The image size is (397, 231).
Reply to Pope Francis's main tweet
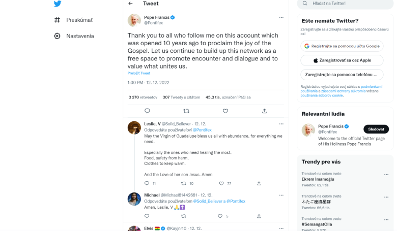click(x=147, y=111)
